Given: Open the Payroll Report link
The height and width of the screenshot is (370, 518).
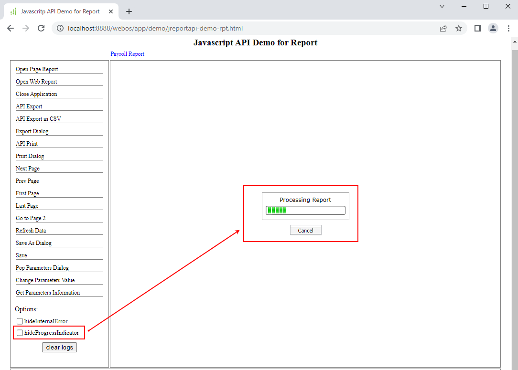Looking at the screenshot, I should (x=127, y=54).
